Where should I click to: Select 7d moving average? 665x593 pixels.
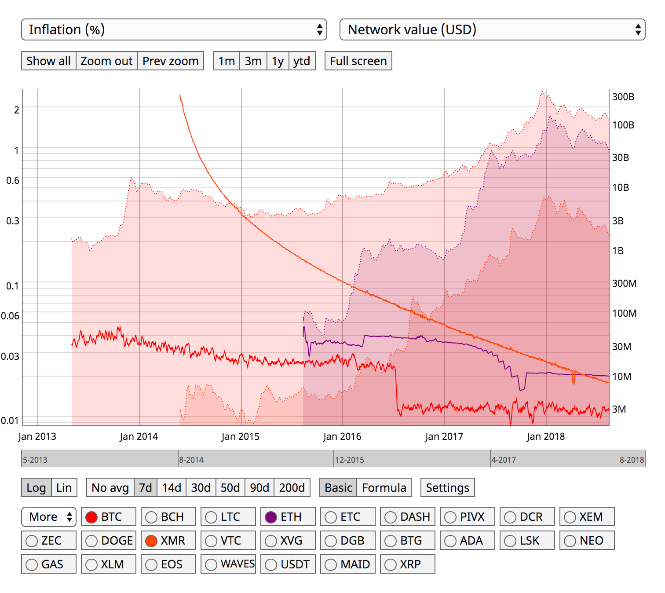[x=146, y=487]
